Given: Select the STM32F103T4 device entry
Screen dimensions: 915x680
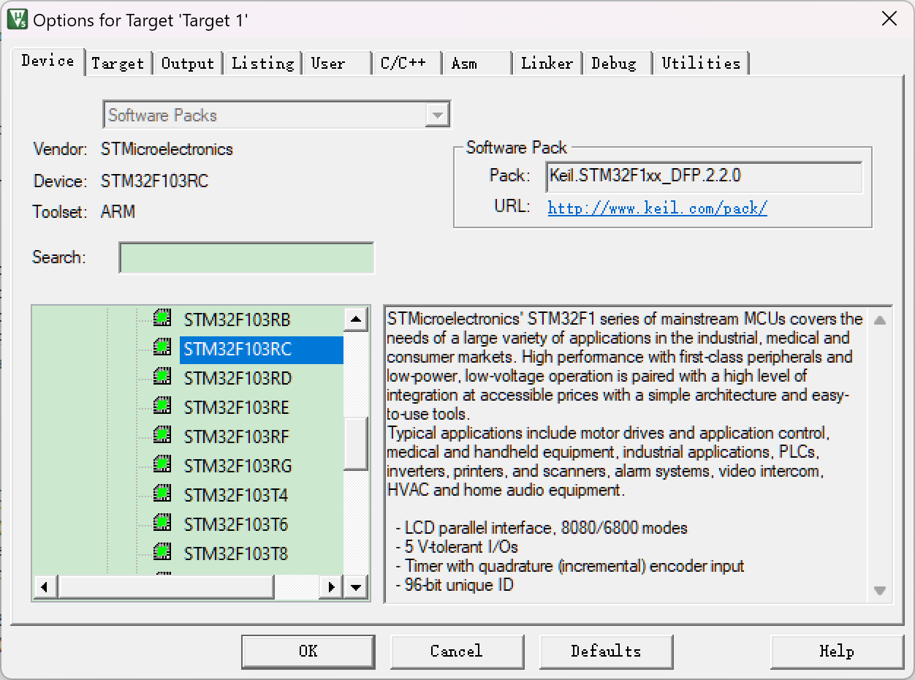Looking at the screenshot, I should coord(236,496).
